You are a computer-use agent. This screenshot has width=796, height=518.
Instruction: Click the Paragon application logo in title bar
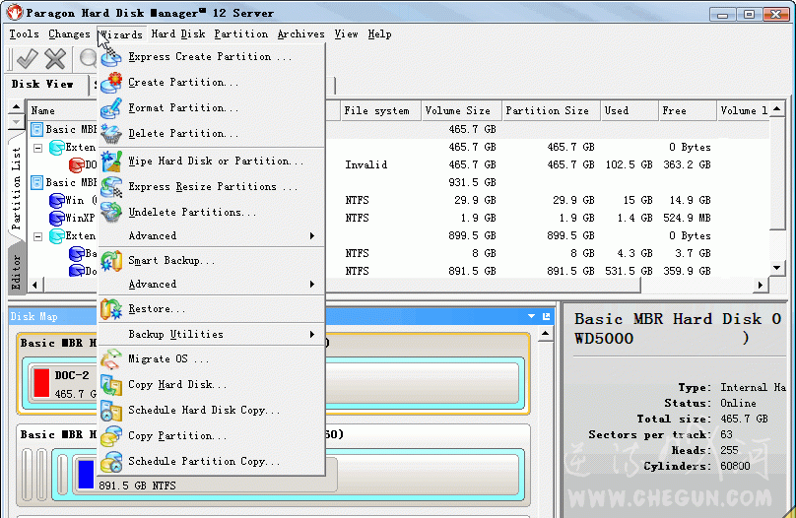point(15,12)
